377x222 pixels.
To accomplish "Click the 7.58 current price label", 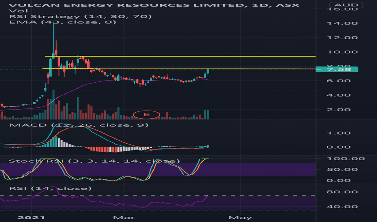I will (337, 69).
